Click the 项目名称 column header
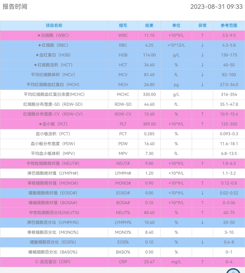 pos(54,26)
